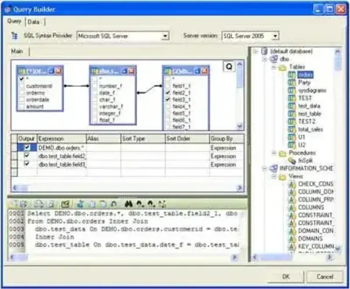
Task: Select the fnSplit procedure in the tree
Action: [305, 161]
